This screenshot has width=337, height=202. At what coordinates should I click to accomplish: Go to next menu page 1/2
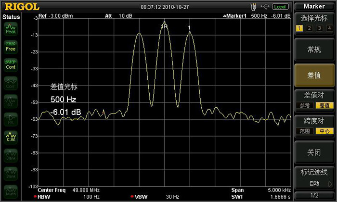click(x=314, y=195)
